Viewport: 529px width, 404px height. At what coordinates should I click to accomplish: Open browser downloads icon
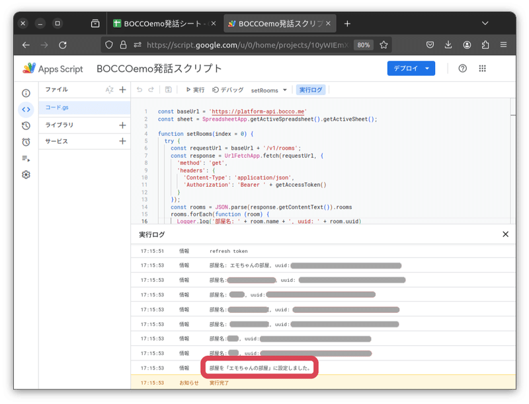448,45
